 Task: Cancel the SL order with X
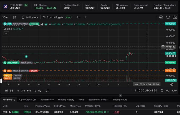(5, 71)
